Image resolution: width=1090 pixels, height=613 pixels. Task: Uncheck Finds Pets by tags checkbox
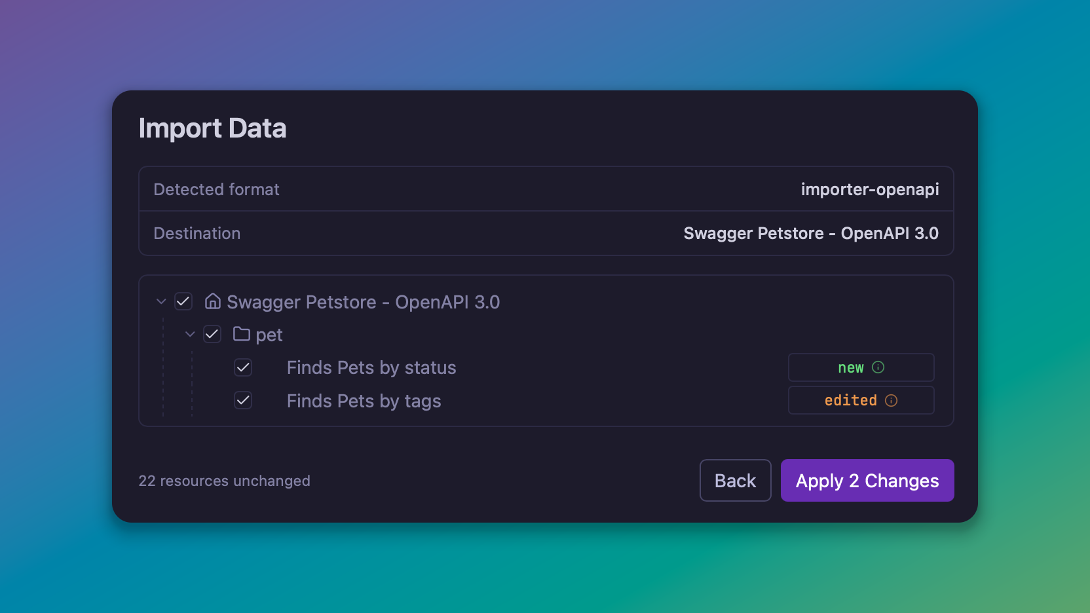click(x=243, y=400)
